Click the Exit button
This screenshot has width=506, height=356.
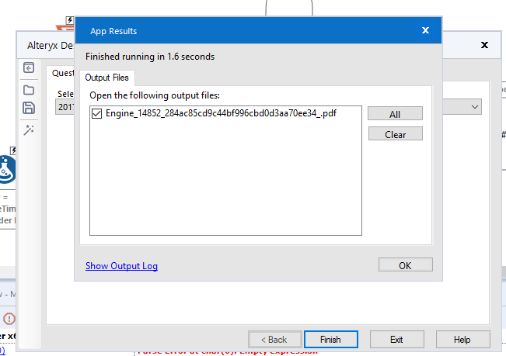[396, 340]
